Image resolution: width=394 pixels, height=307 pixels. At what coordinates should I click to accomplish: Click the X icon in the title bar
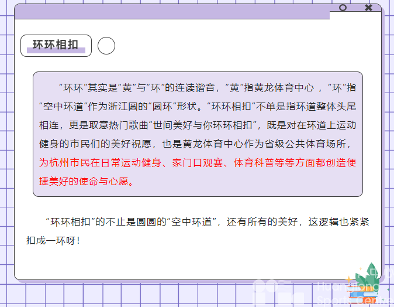[368, 8]
